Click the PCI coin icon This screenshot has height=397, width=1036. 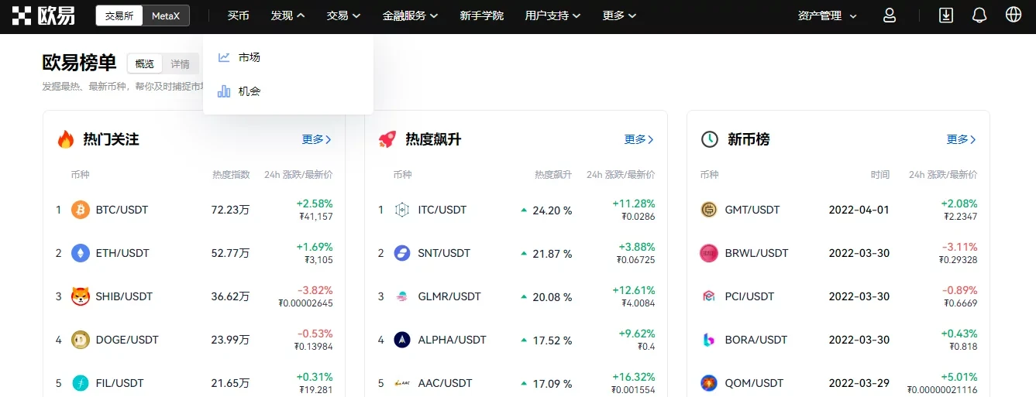click(x=709, y=296)
